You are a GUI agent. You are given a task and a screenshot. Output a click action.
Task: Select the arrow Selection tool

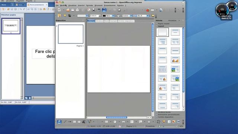pos(59,122)
